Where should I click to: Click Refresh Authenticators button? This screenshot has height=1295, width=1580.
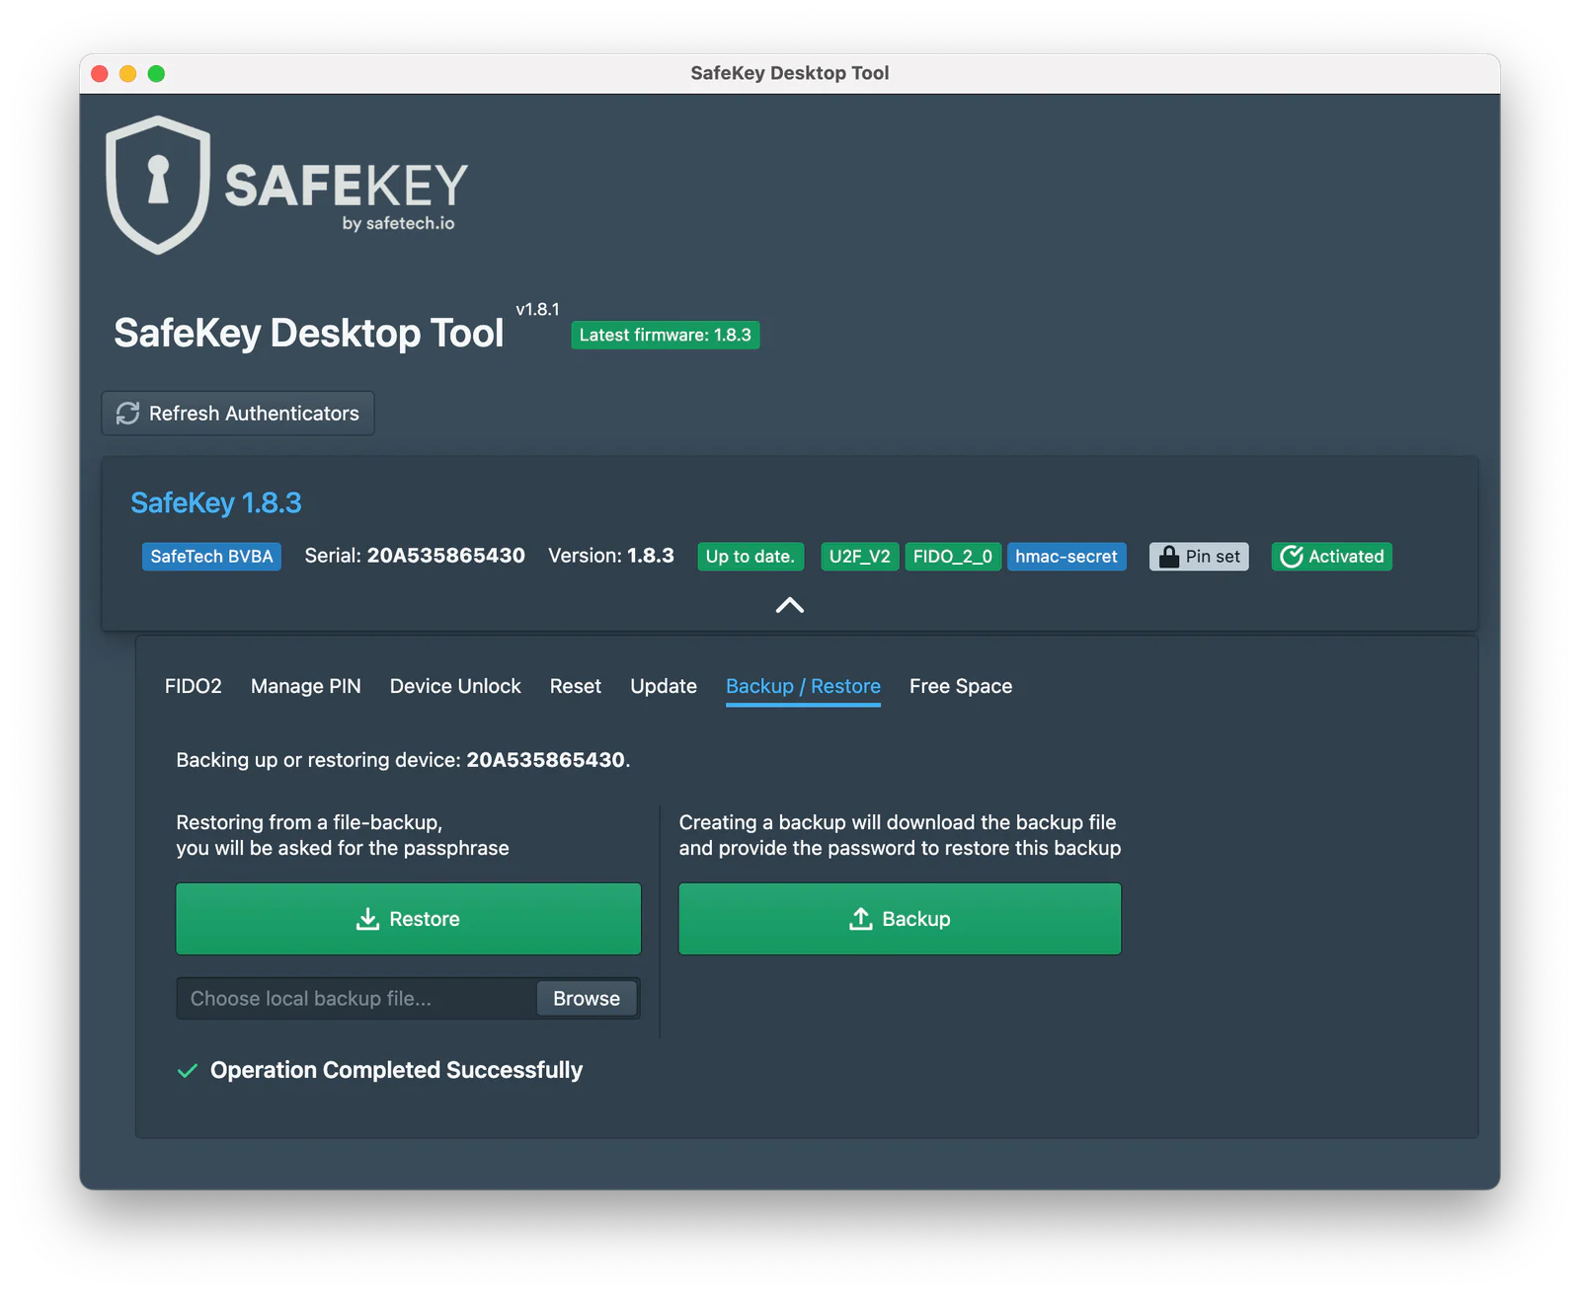[238, 414]
